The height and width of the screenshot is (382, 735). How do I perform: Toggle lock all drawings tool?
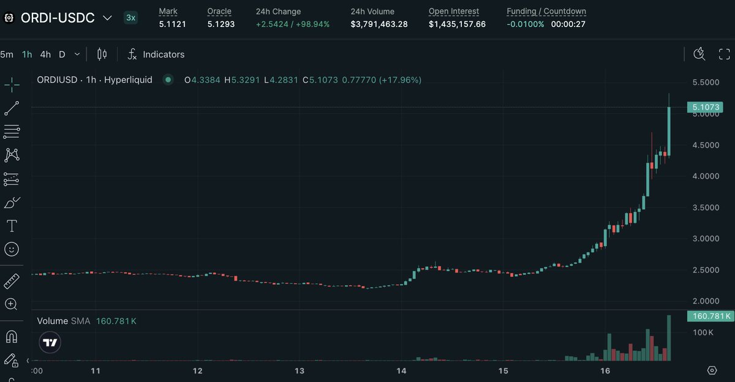click(12, 360)
